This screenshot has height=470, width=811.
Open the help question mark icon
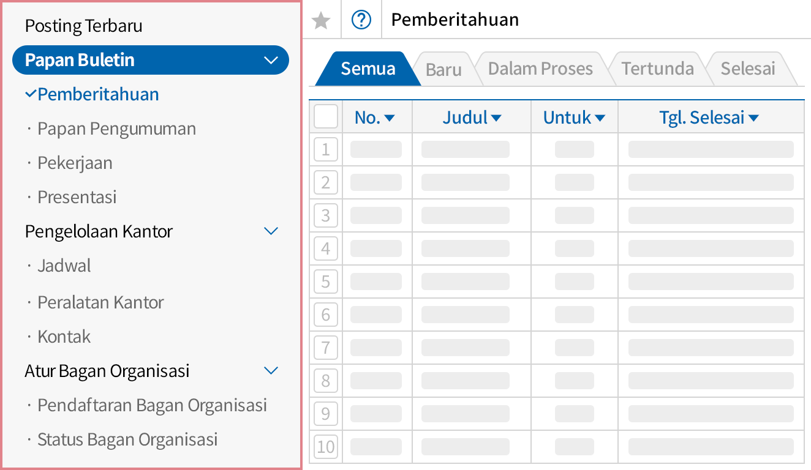point(361,21)
